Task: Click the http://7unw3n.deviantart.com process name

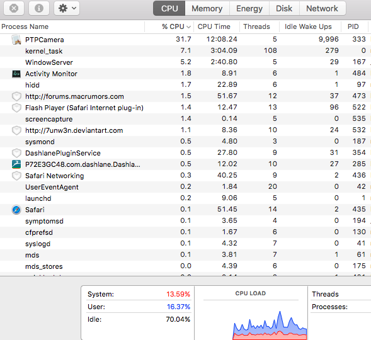Action: click(x=74, y=130)
